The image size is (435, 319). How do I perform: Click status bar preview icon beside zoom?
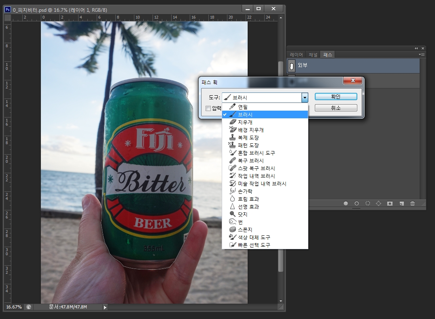[x=29, y=307]
